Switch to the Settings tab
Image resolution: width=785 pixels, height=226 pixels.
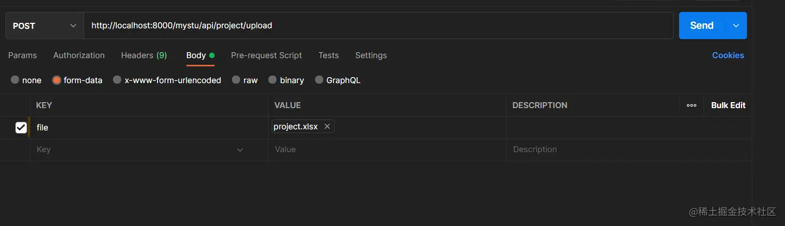(x=371, y=55)
